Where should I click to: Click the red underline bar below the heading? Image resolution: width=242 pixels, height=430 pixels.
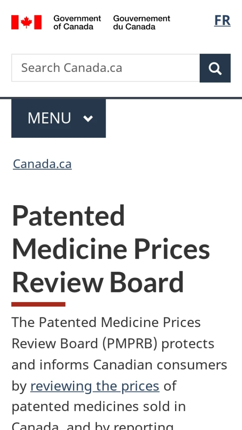point(38,304)
